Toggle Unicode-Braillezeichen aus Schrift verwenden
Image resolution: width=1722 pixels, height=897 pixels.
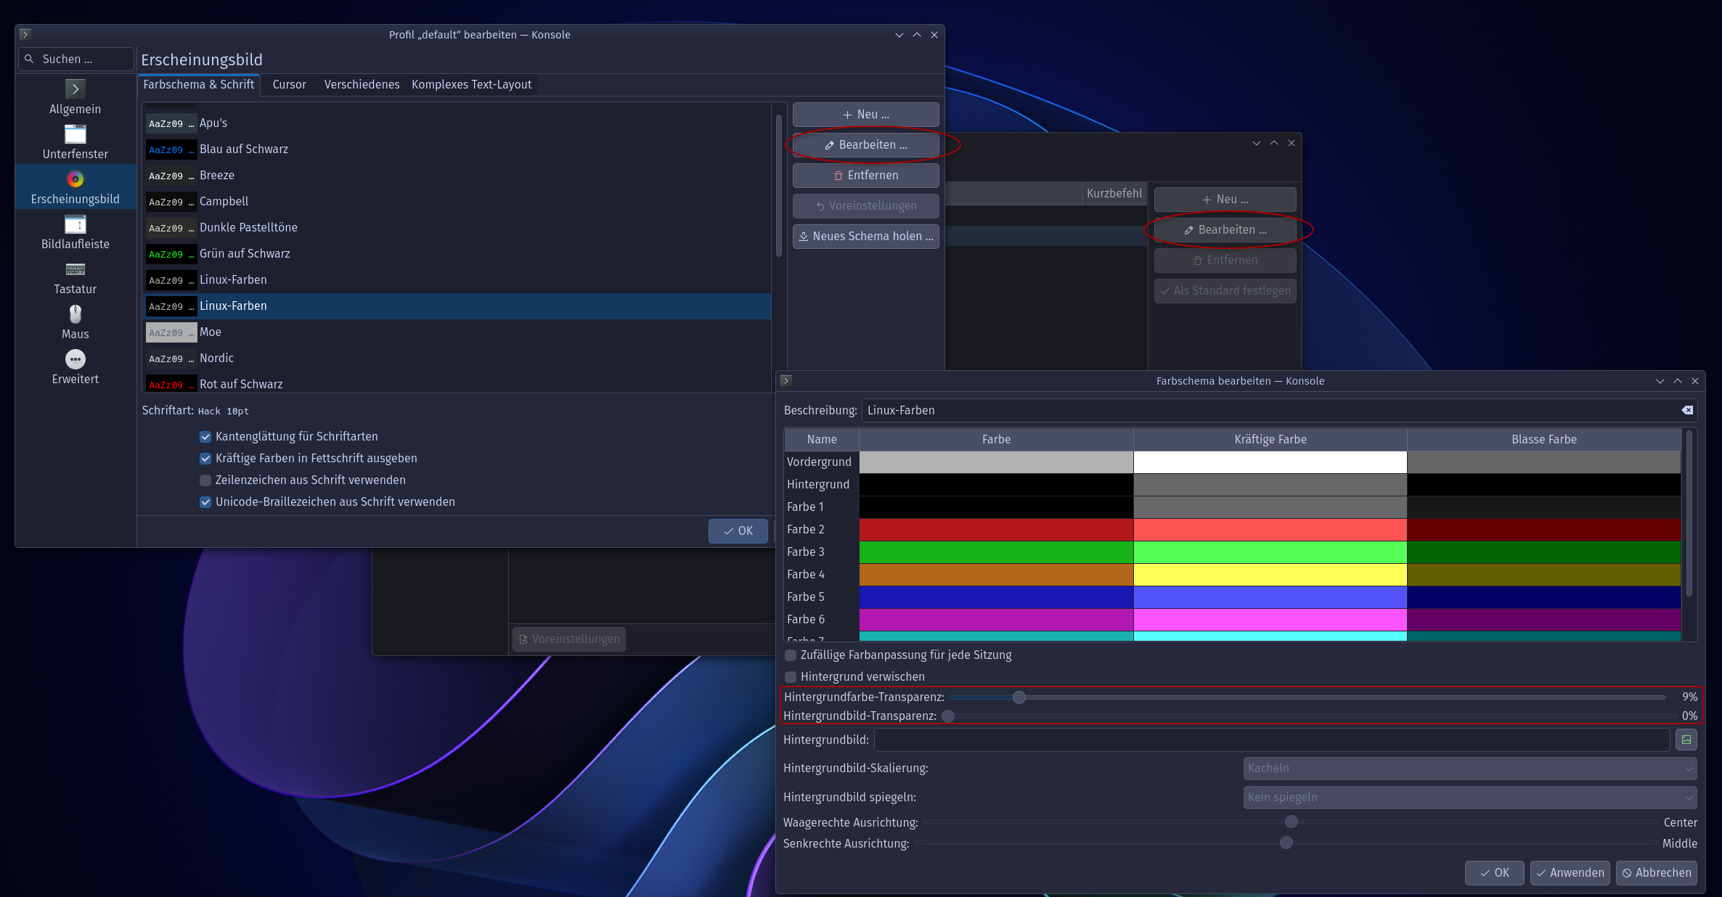coord(205,501)
